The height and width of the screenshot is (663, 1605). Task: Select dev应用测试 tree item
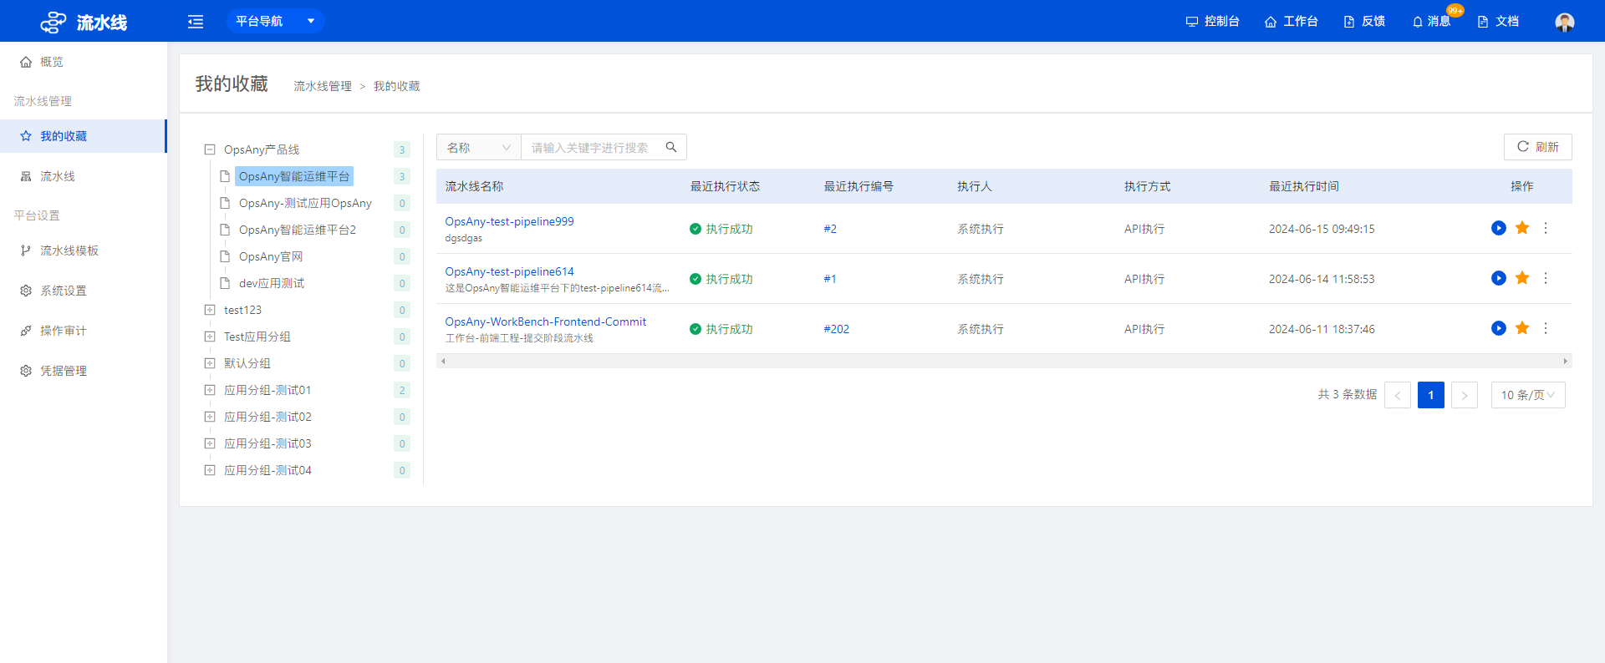tap(272, 283)
